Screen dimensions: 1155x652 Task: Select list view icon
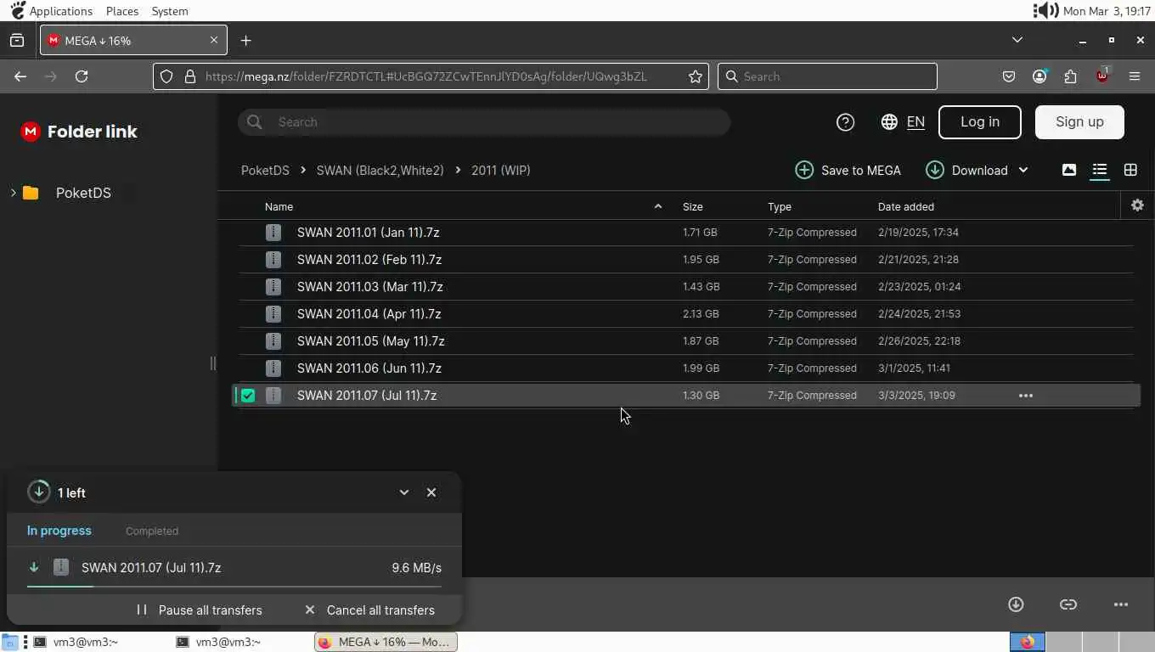tap(1100, 170)
